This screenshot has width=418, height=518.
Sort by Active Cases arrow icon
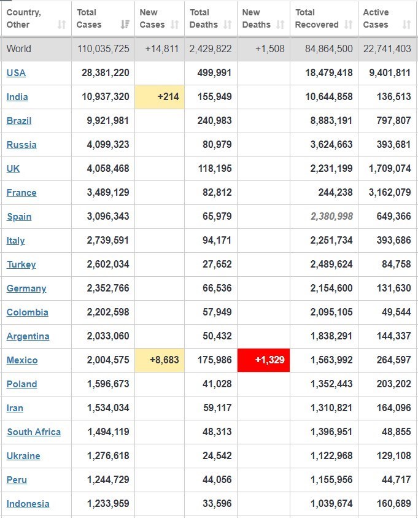click(x=406, y=25)
